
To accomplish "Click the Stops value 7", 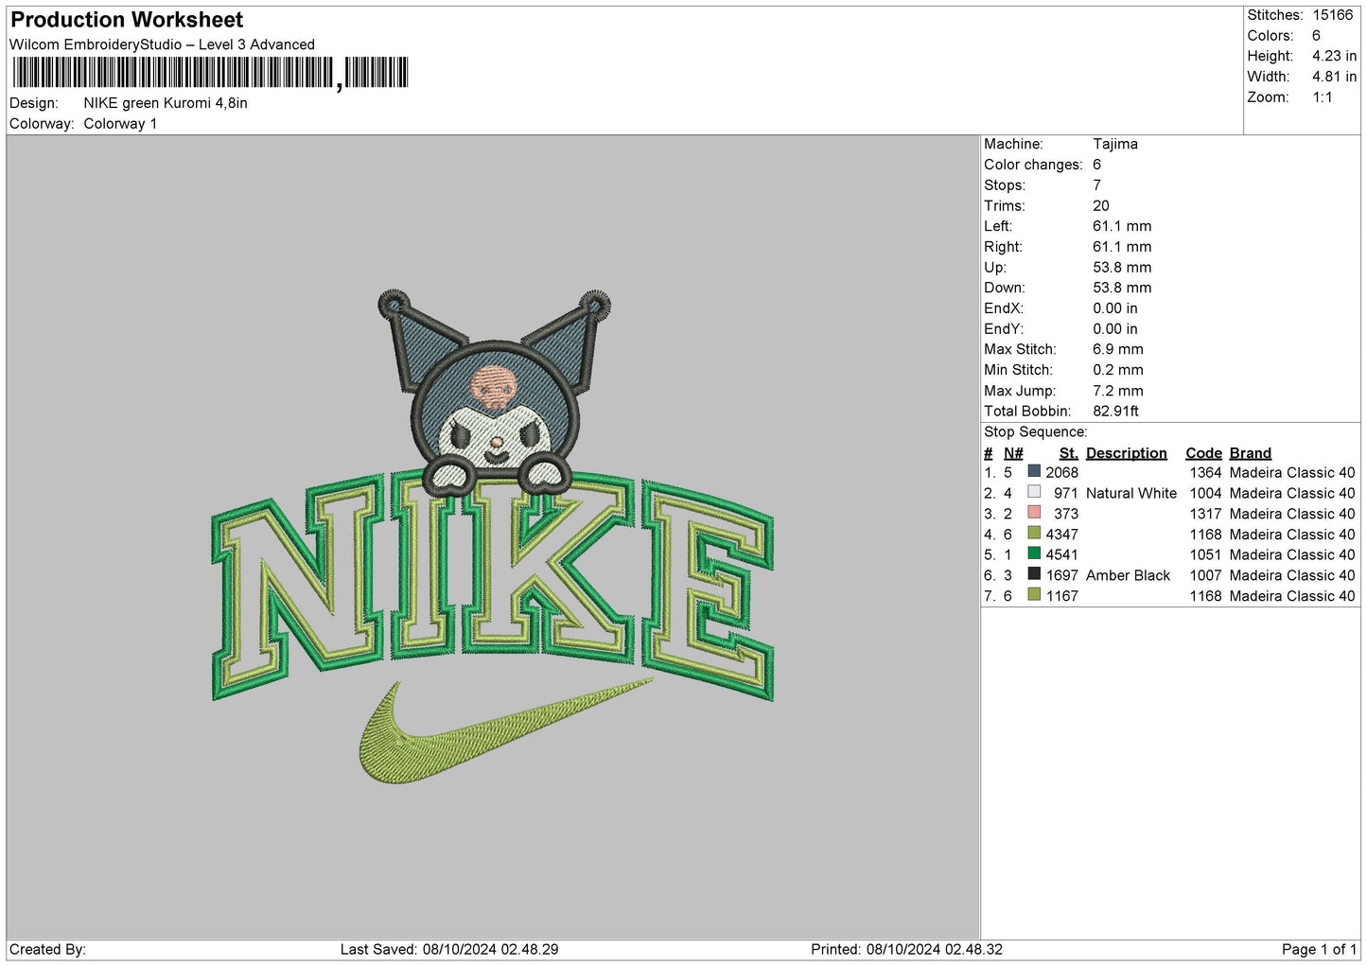I will (1096, 185).
